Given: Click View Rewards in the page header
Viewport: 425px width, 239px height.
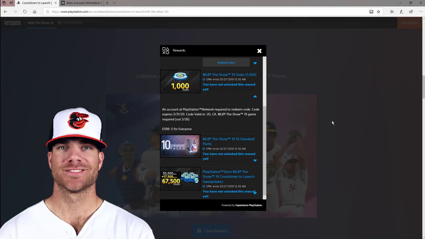Looking at the screenshot, I should [x=70, y=23].
